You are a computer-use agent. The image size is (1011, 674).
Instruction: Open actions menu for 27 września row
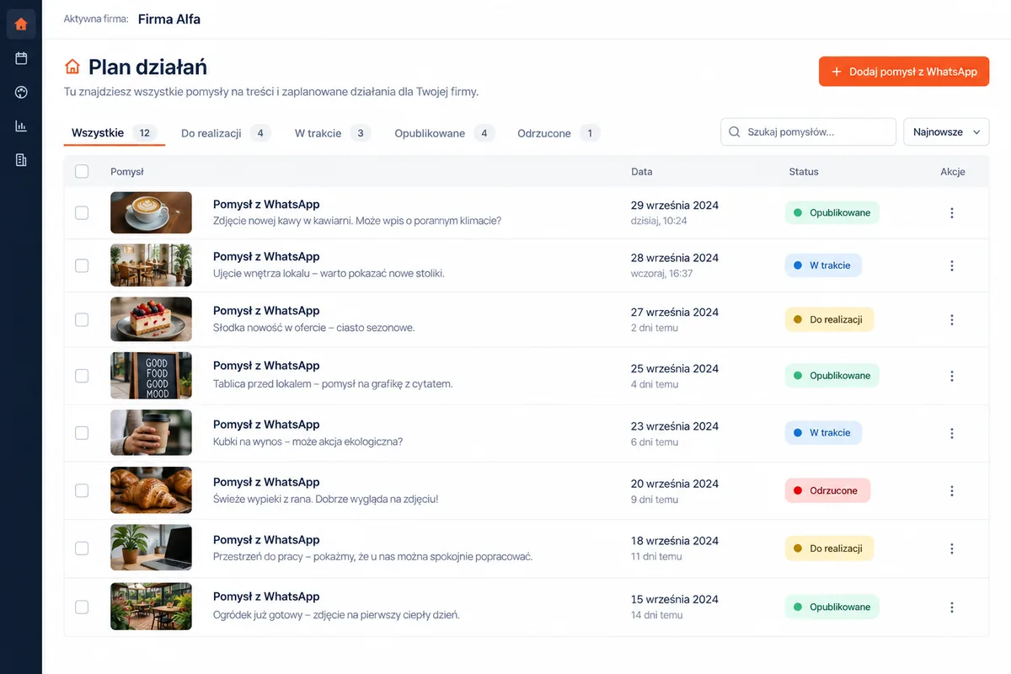coord(952,320)
